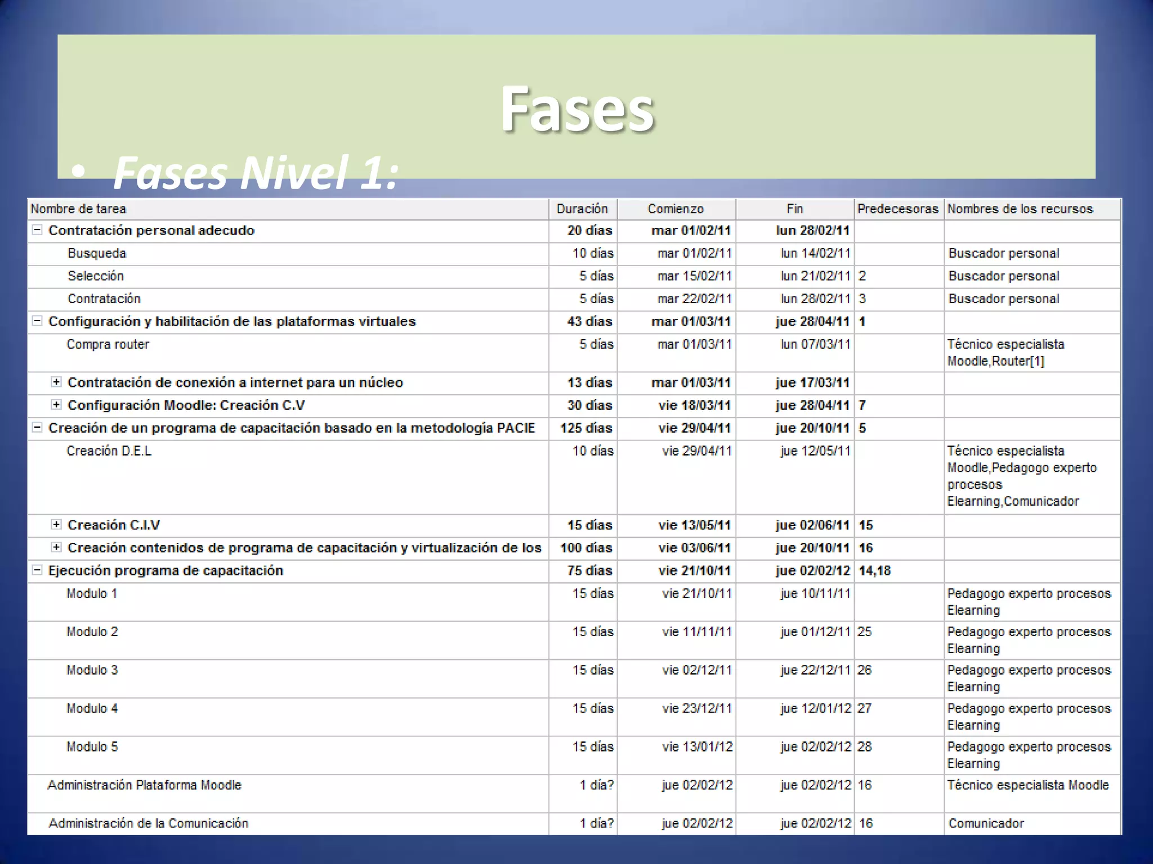The width and height of the screenshot is (1153, 864).
Task: Expand Contratación de conexión a internet row
Action: tap(56, 381)
